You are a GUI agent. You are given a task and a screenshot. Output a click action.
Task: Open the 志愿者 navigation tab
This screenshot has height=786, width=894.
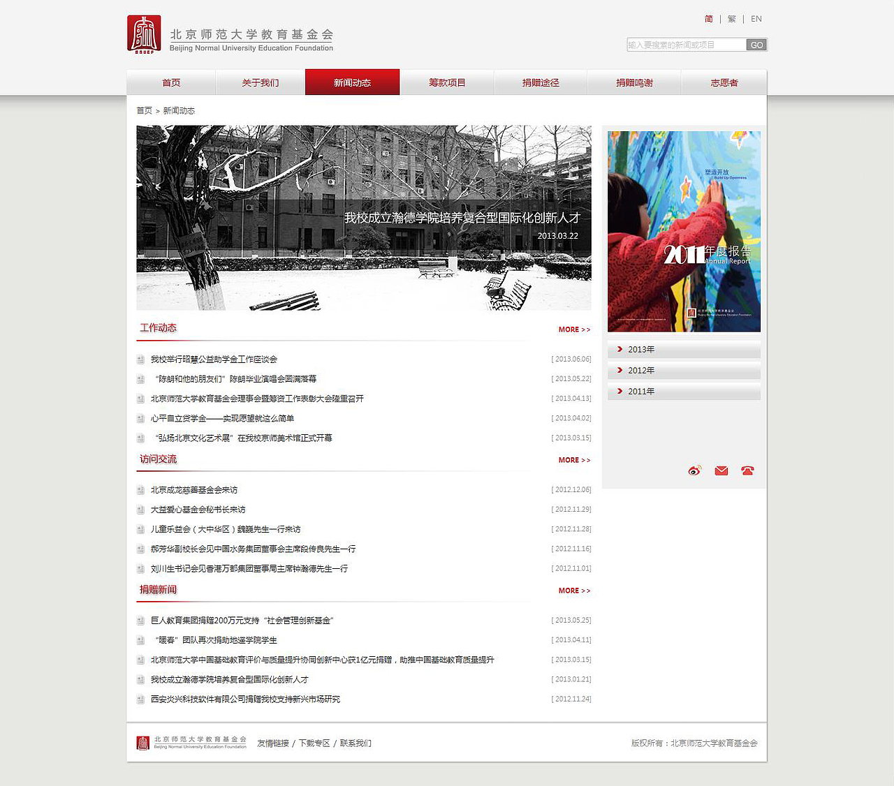724,82
